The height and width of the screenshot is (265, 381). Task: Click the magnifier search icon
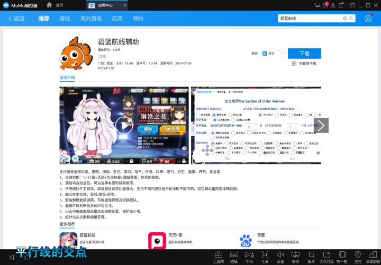tap(351, 18)
